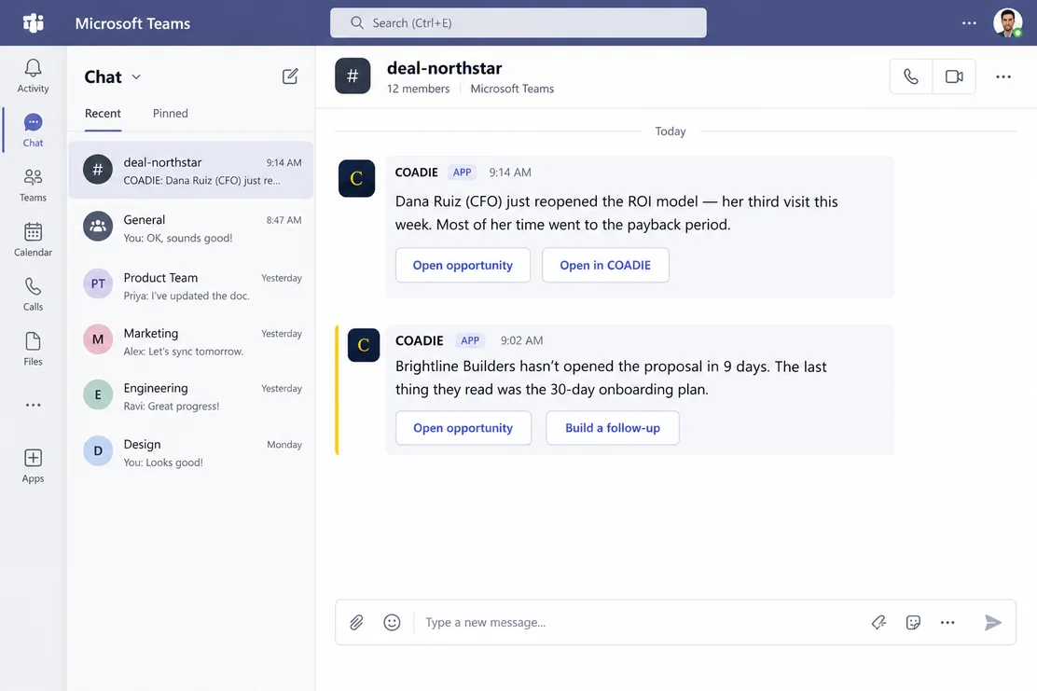Click the Microsoft Teams label in chat header

coord(512,89)
